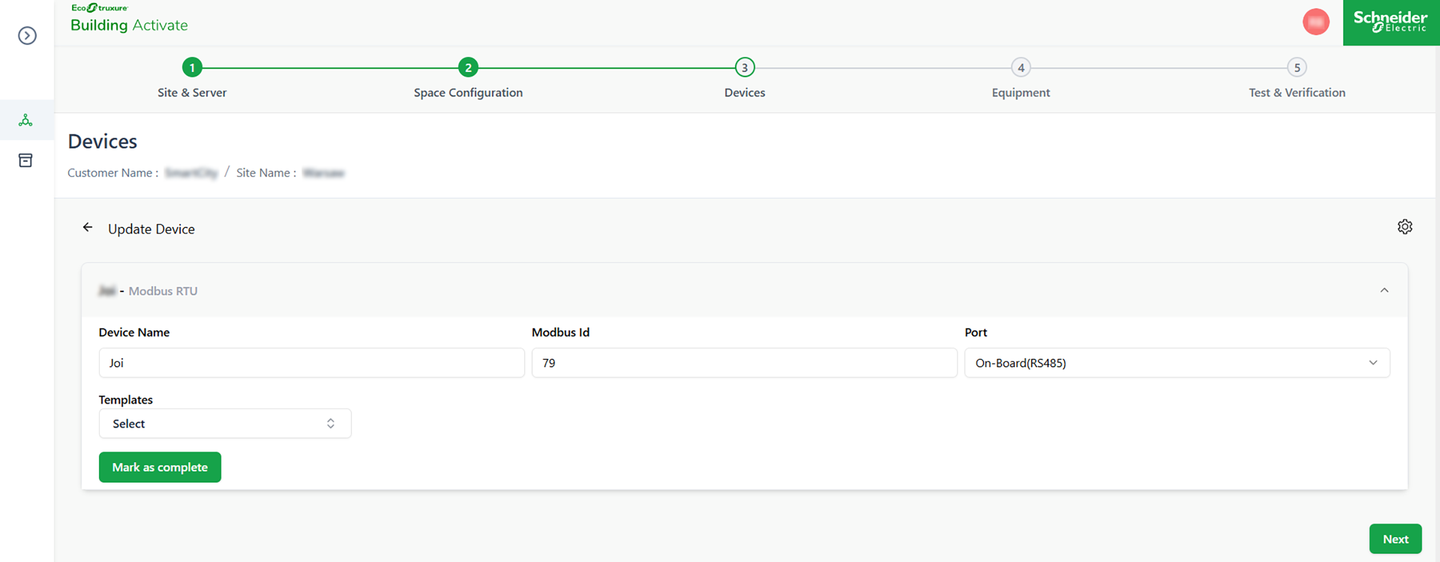Go back using the left arrow icon
Viewport: 1440px width, 562px height.
point(87,227)
